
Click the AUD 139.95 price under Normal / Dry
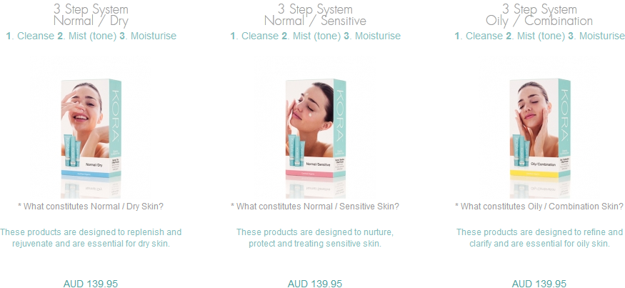91,284
